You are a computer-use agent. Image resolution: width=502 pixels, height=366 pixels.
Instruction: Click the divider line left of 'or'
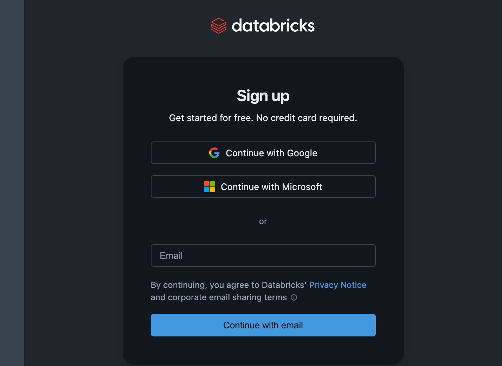[199, 221]
